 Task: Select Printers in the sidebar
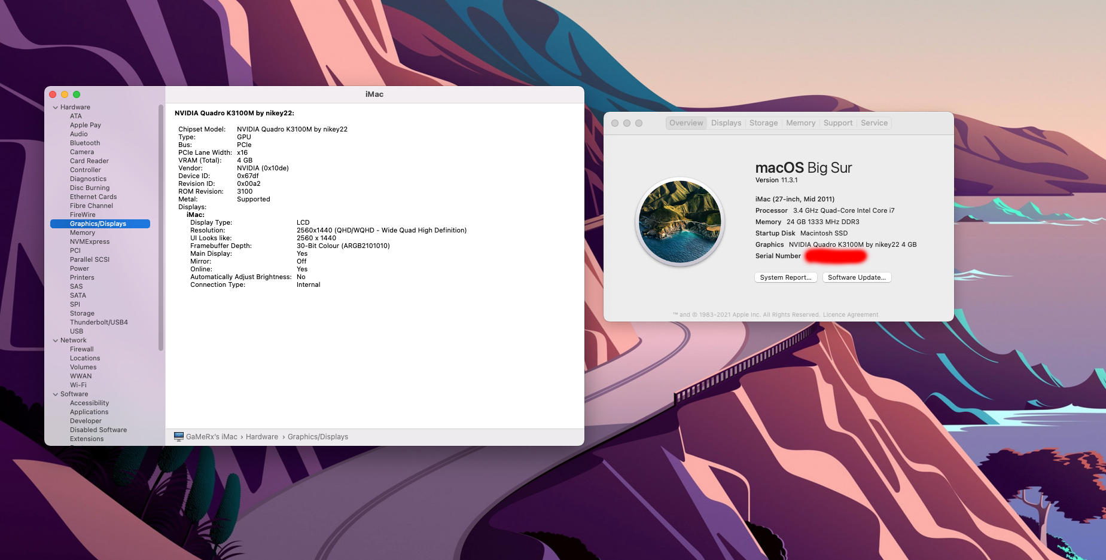click(82, 278)
